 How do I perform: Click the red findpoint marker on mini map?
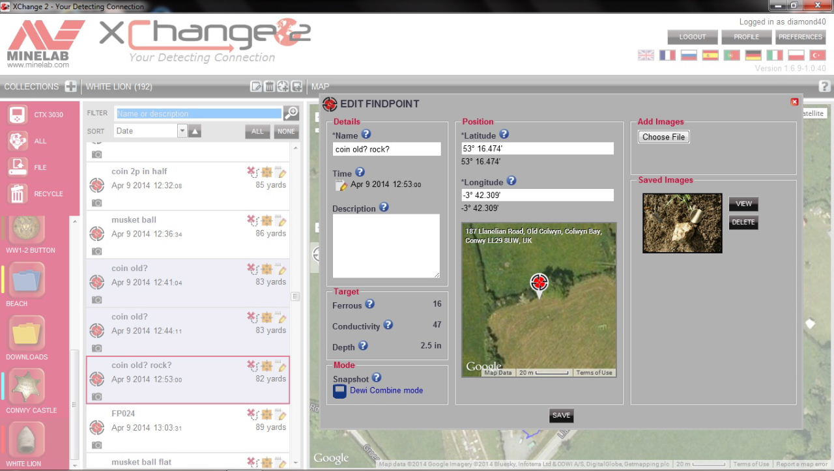(539, 284)
